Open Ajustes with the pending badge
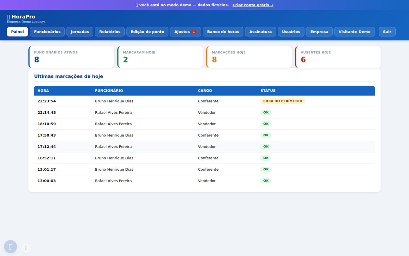 tap(185, 32)
